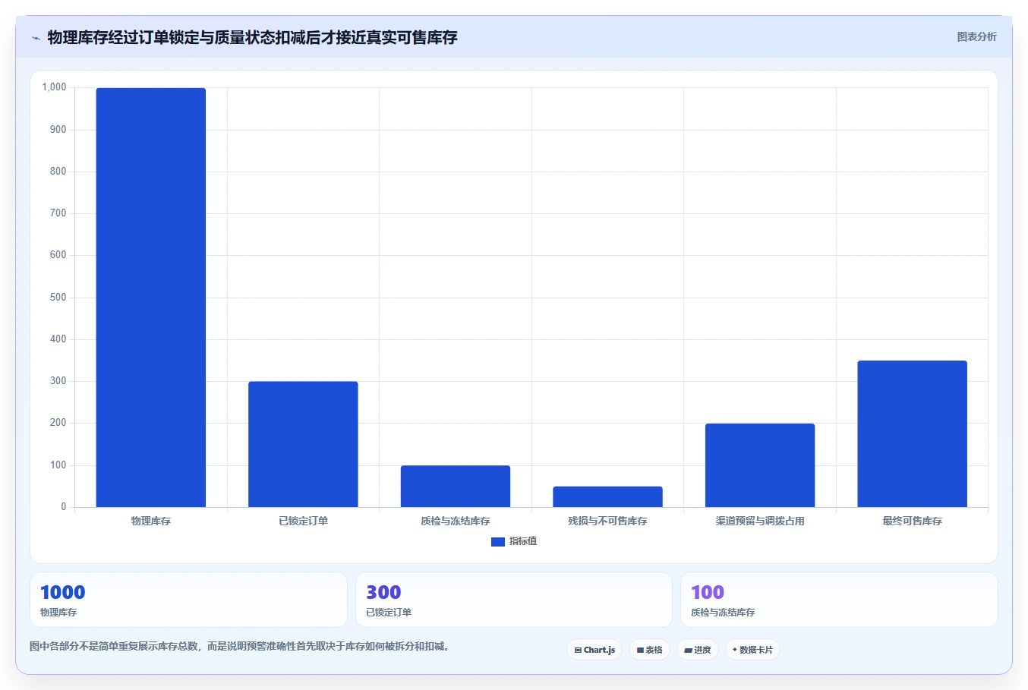The width and height of the screenshot is (1028, 690).
Task: Click the y-axis value 300
Action: [x=58, y=381]
